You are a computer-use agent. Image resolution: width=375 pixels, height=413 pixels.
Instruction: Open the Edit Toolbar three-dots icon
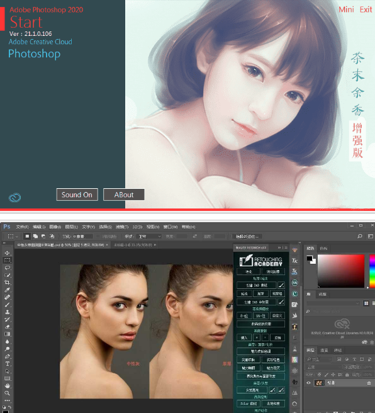coord(7,400)
